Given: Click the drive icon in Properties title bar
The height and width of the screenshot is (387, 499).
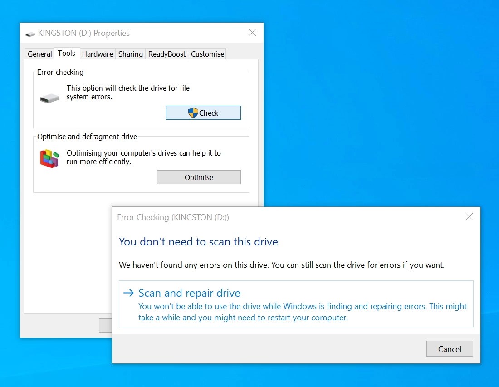Looking at the screenshot, I should tap(30, 33).
